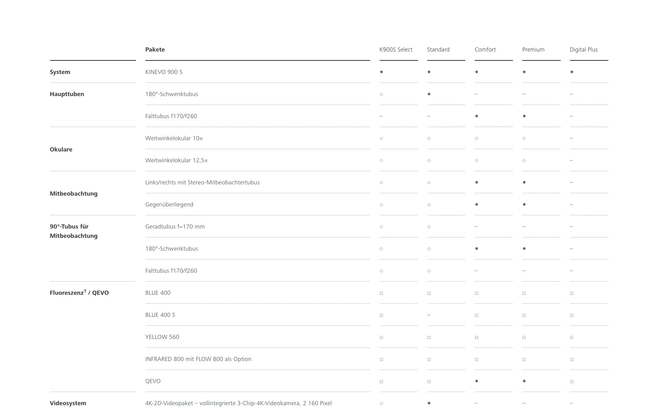658x411 pixels.
Task: Click the Comfort column header
Action: tap(485, 50)
